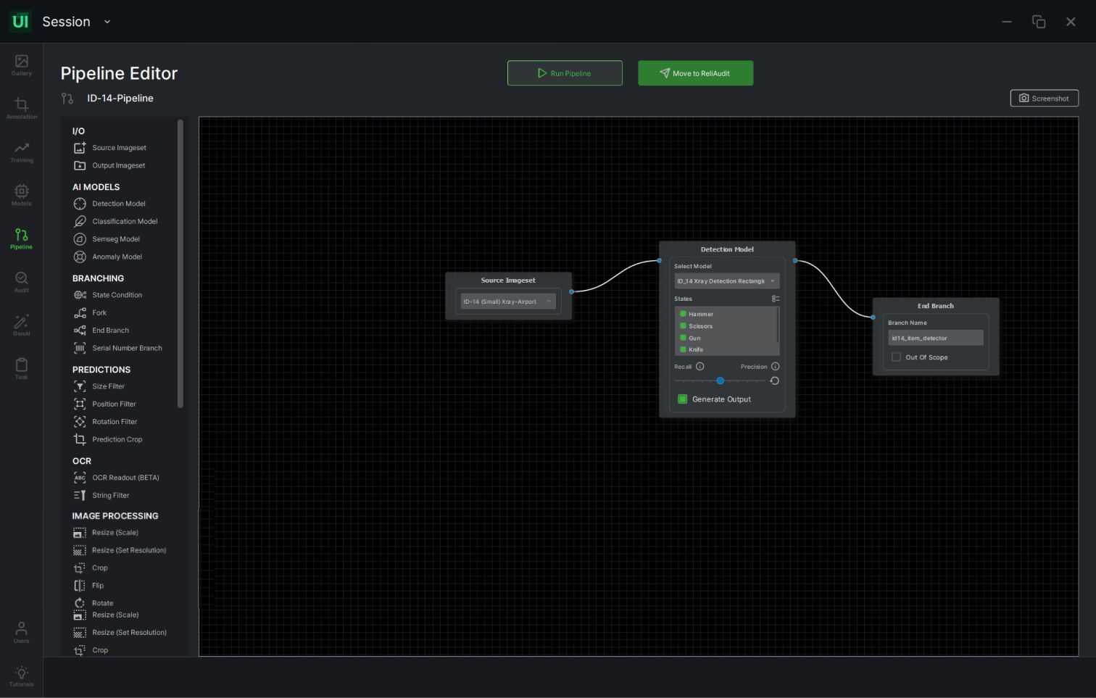Open the Task sidebar section
Screen dimensions: 1096x698
point(22,369)
